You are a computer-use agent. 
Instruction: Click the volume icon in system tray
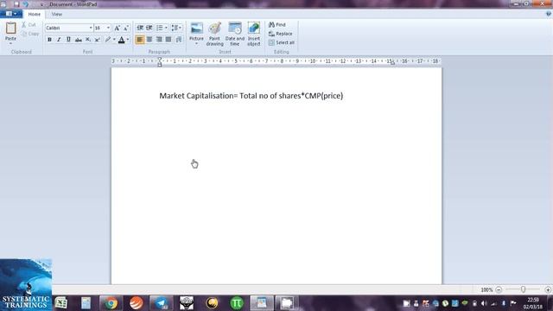pyautogui.click(x=484, y=303)
